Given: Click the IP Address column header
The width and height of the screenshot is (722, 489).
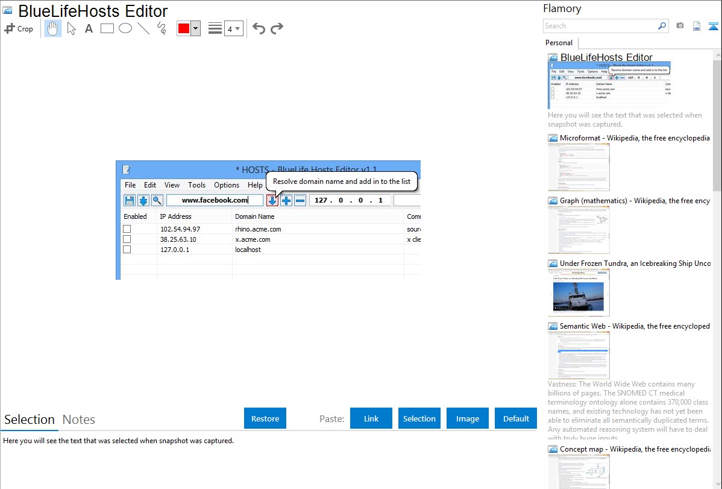Looking at the screenshot, I should click(175, 216).
